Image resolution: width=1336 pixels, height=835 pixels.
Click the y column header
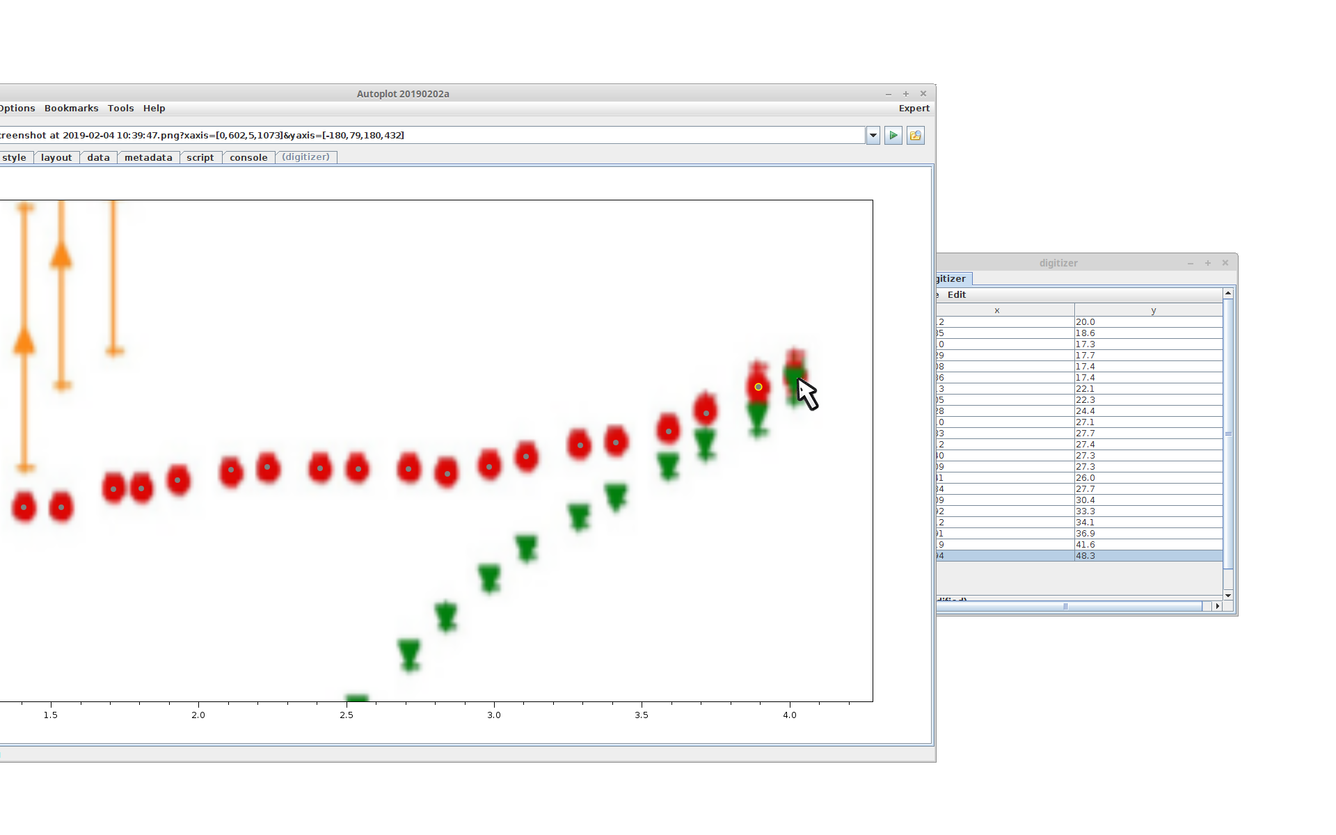click(x=1152, y=310)
